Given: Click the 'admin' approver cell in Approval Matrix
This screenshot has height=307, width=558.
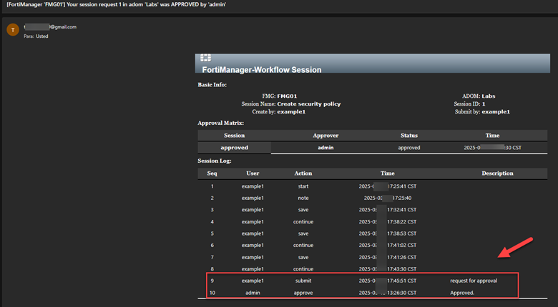Looking at the screenshot, I should tap(325, 148).
